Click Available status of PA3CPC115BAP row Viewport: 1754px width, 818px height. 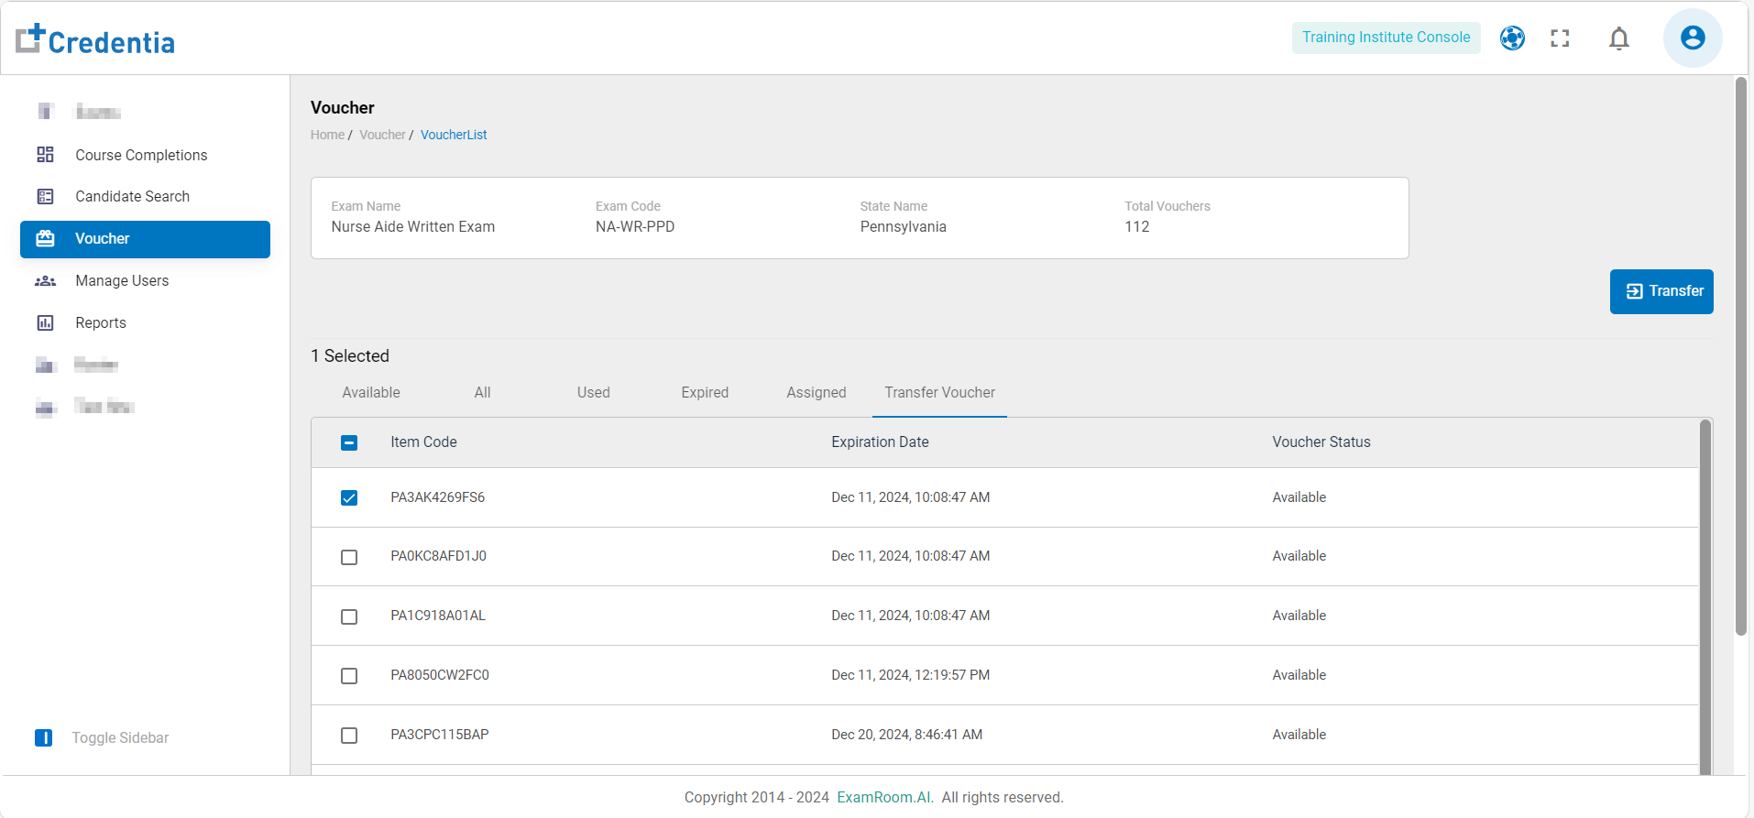[x=1299, y=735]
